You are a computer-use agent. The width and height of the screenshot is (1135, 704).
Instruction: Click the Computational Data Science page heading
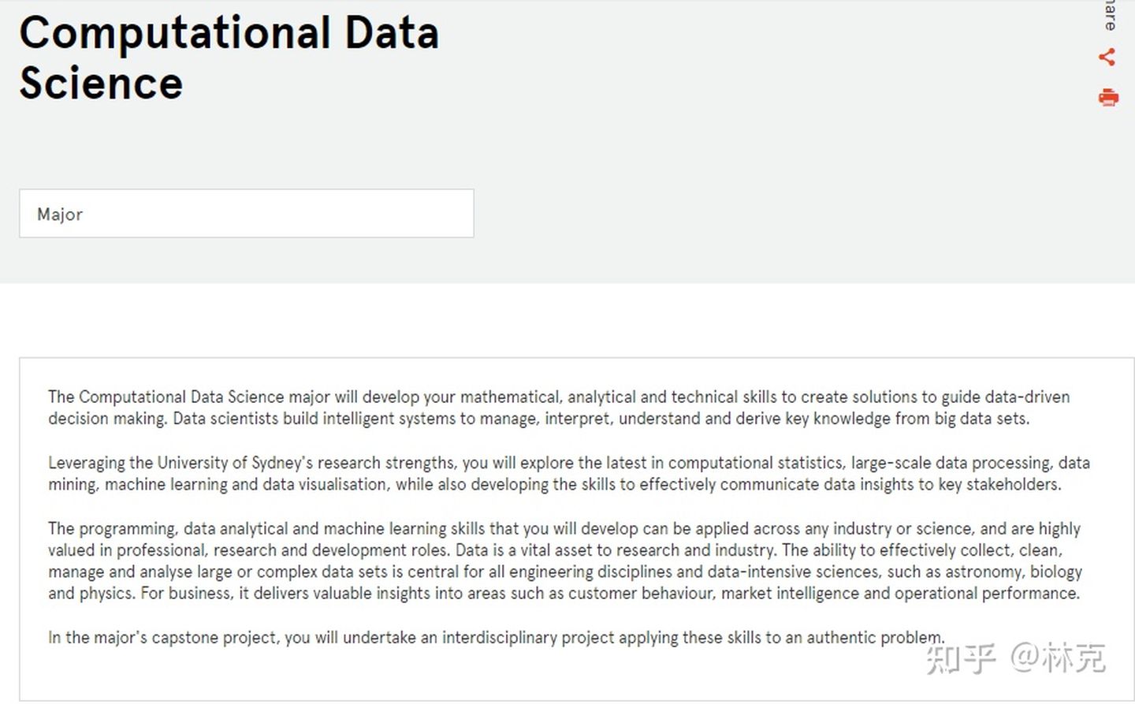tap(229, 58)
